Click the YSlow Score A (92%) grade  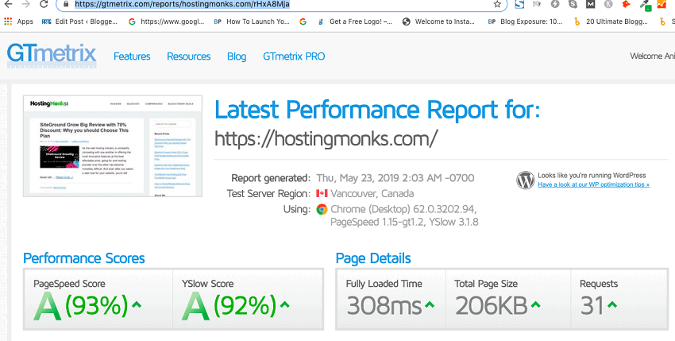click(229, 306)
